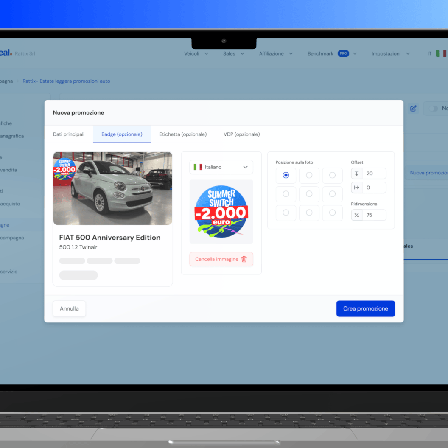Expand the Benchmark menu
This screenshot has height=448, width=448.
tap(332, 54)
